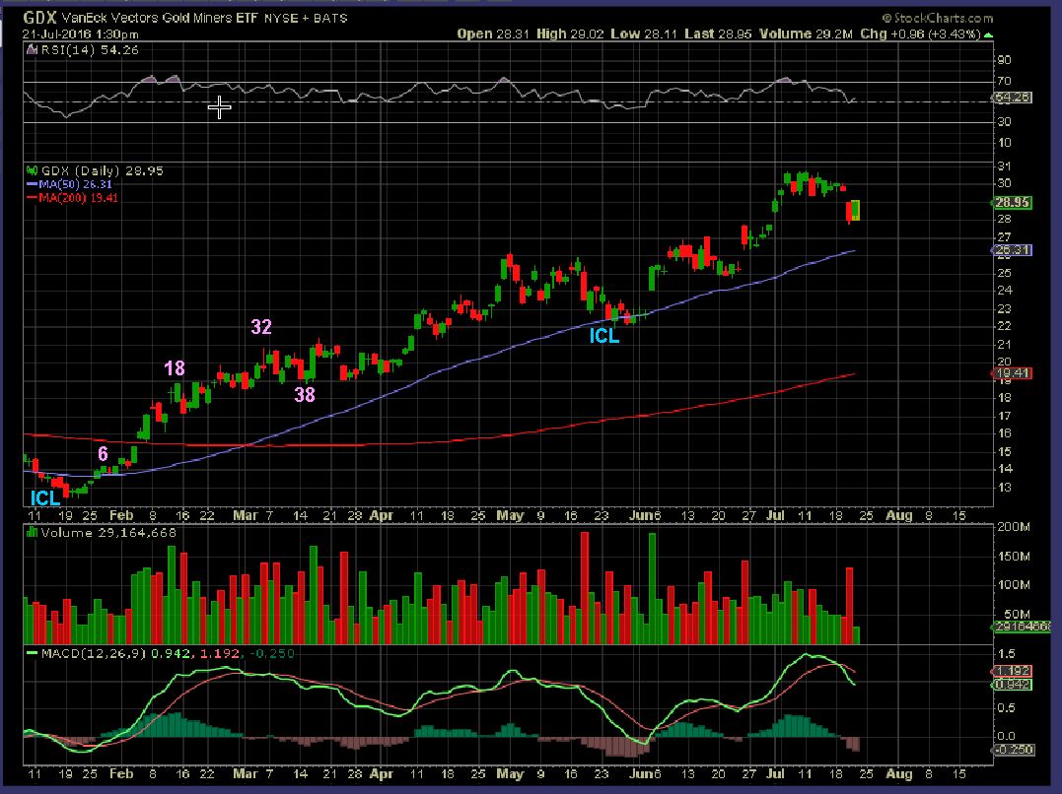
Task: Click the candlestick icon beside RSI(14) label
Action: (32, 50)
